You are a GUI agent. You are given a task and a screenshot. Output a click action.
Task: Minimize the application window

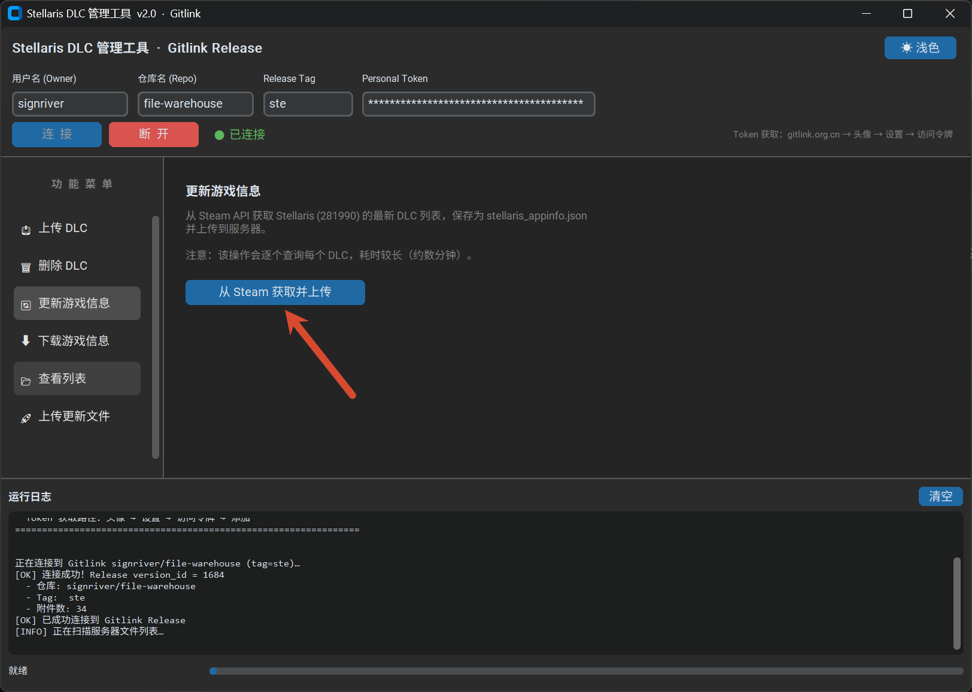coord(866,13)
